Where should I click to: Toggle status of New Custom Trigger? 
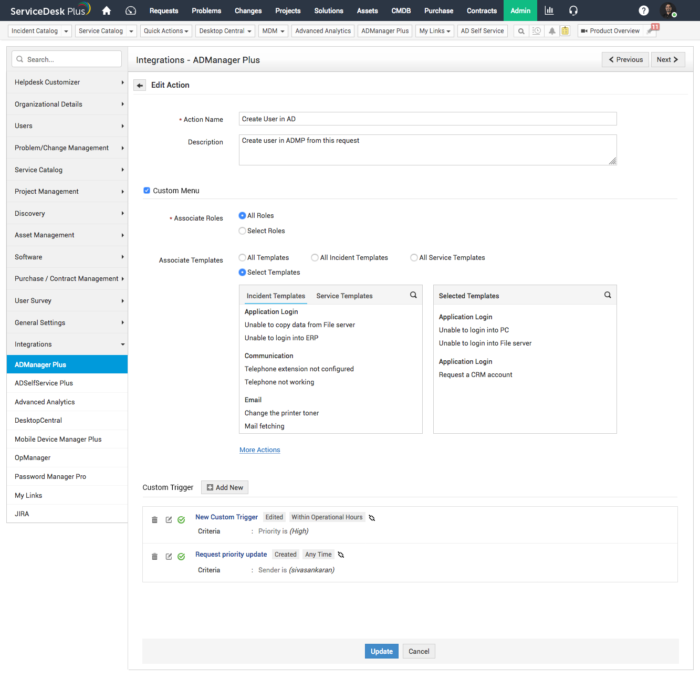pos(181,520)
